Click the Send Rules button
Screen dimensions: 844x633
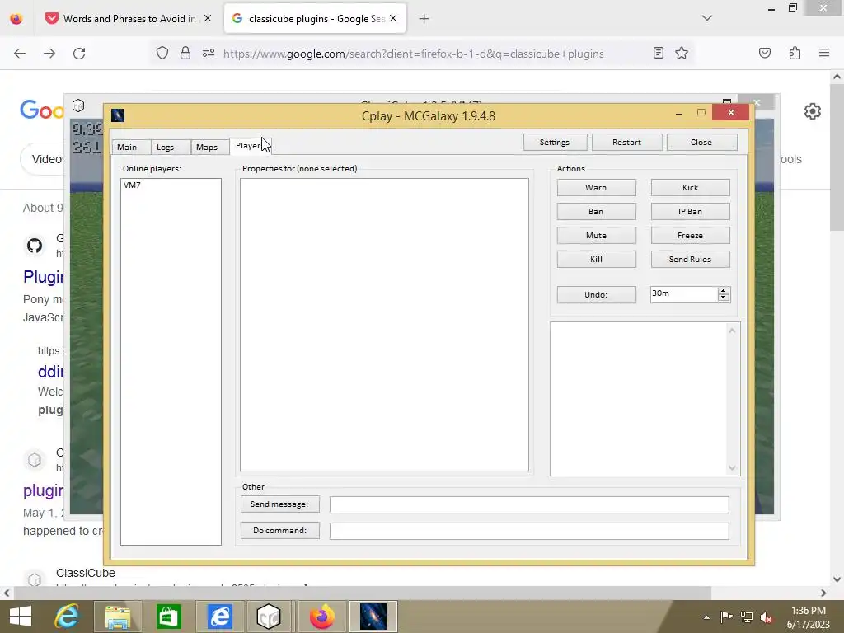coord(690,259)
